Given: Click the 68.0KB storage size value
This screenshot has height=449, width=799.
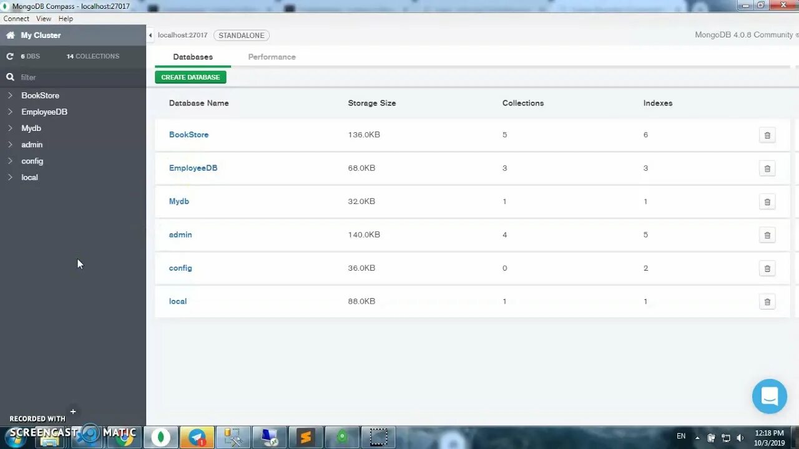Looking at the screenshot, I should [x=361, y=168].
